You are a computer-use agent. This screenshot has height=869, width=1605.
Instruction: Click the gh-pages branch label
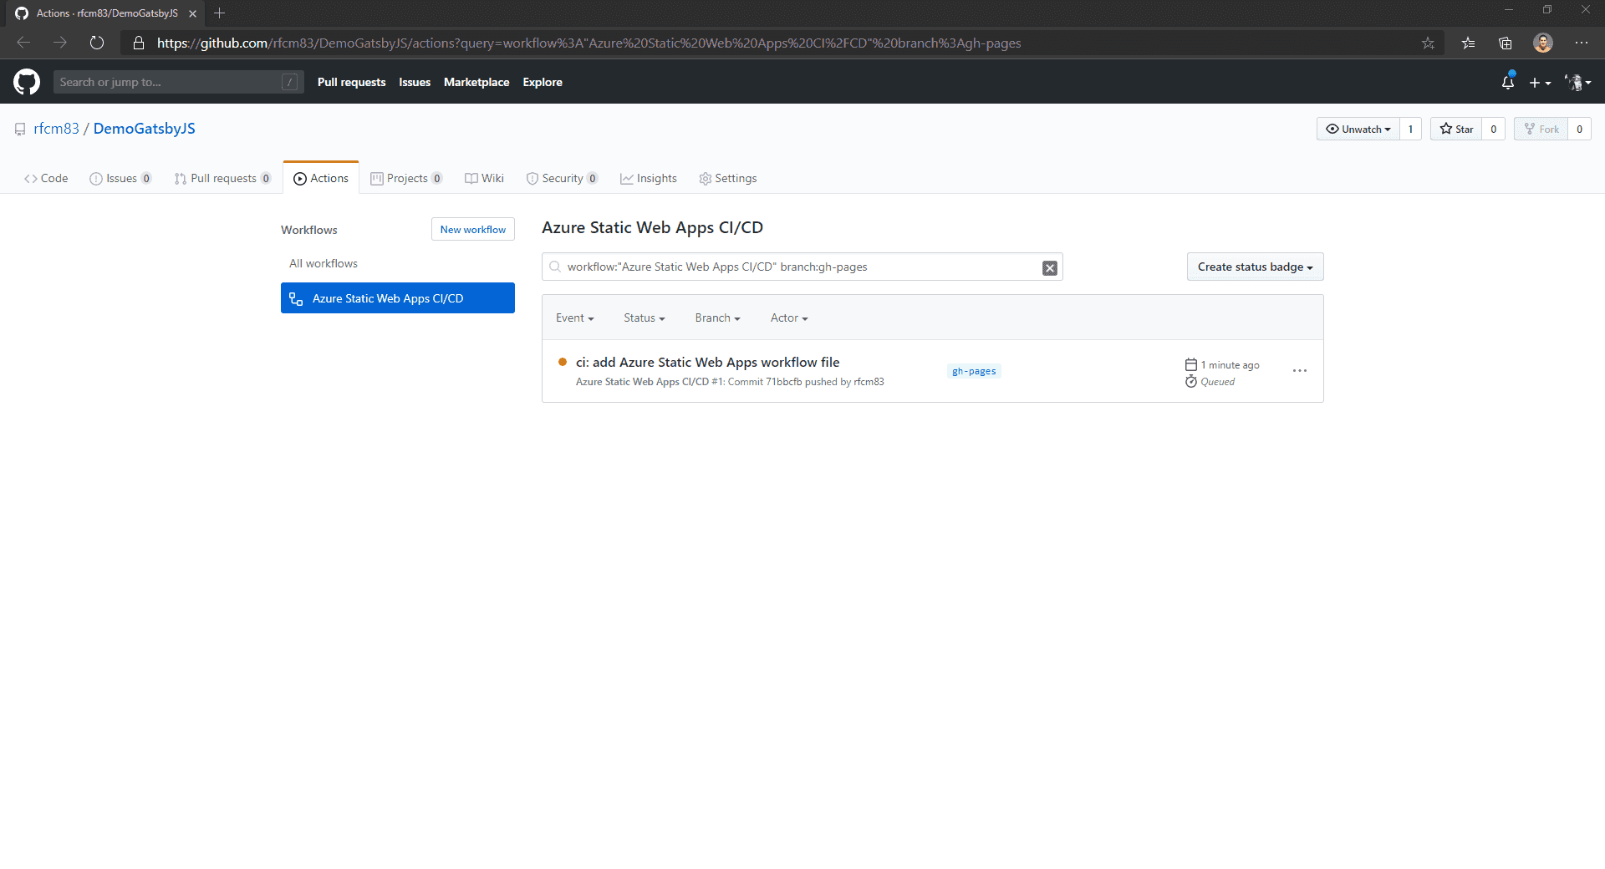(x=974, y=371)
